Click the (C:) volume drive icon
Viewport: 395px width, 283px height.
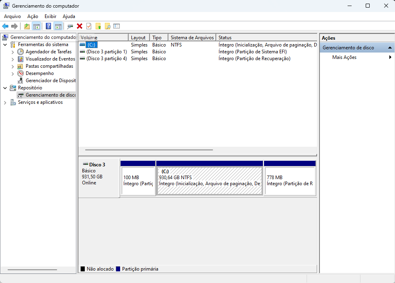pyautogui.click(x=82, y=45)
